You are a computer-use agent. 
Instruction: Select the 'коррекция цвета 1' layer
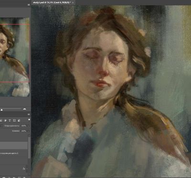[14, 153]
